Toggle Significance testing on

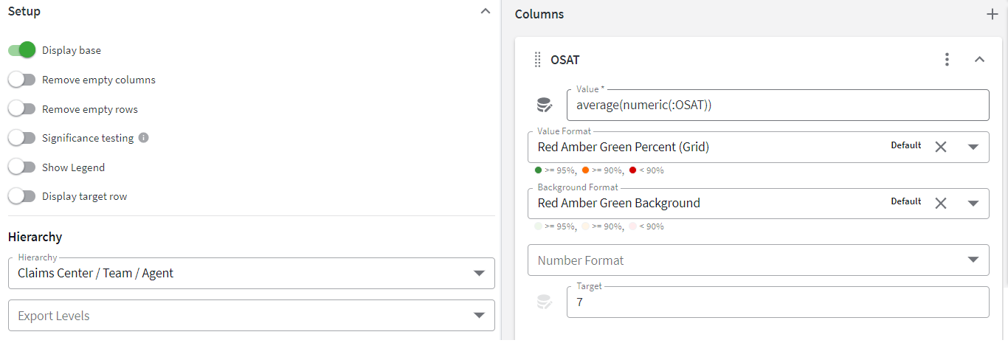coord(22,138)
